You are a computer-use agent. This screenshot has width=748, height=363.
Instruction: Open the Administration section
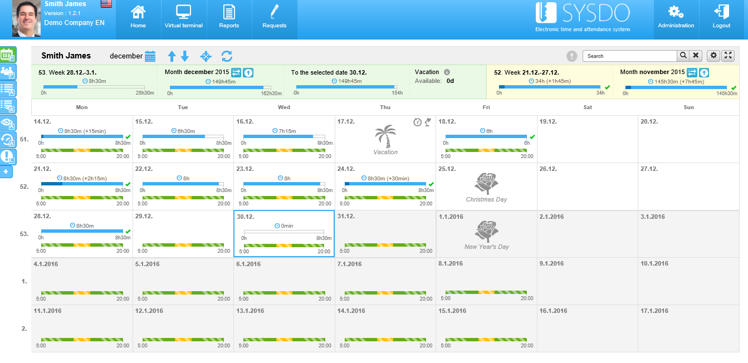pos(676,19)
